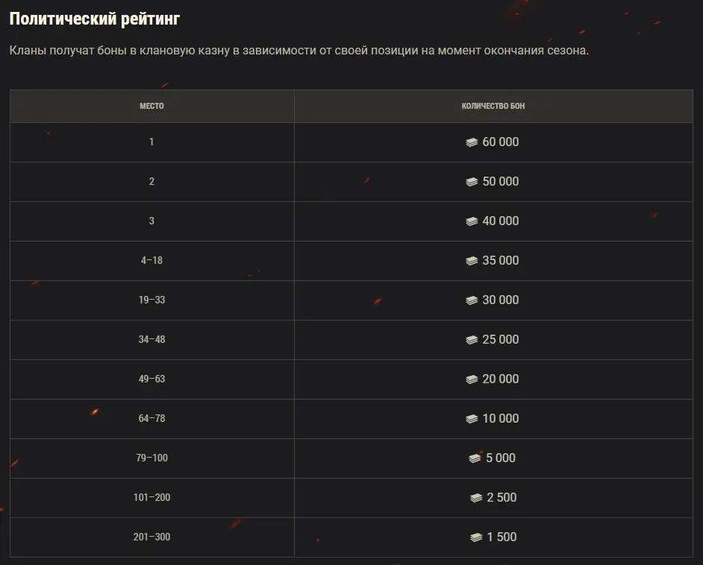Click the bond icon beside 35 000
Image resolution: width=703 pixels, height=565 pixels.
point(472,261)
